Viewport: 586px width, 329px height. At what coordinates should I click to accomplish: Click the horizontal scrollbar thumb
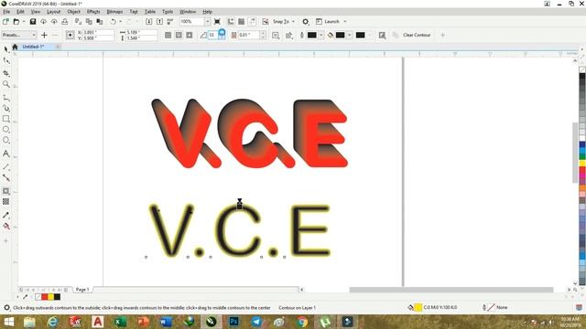pyautogui.click(x=451, y=290)
